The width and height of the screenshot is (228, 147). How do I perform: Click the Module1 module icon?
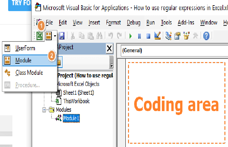[x=59, y=118]
